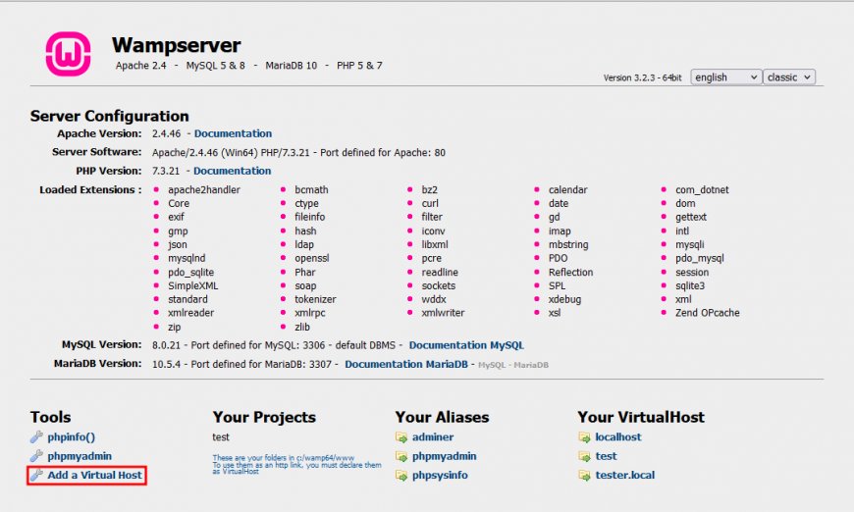Open the english language dropdown

(x=725, y=77)
